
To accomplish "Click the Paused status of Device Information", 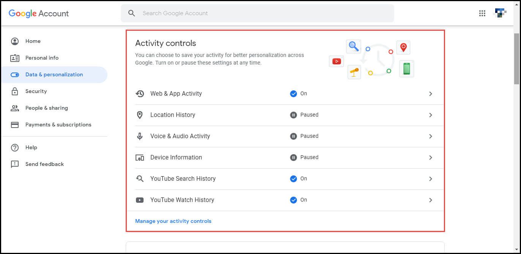I will click(x=309, y=157).
